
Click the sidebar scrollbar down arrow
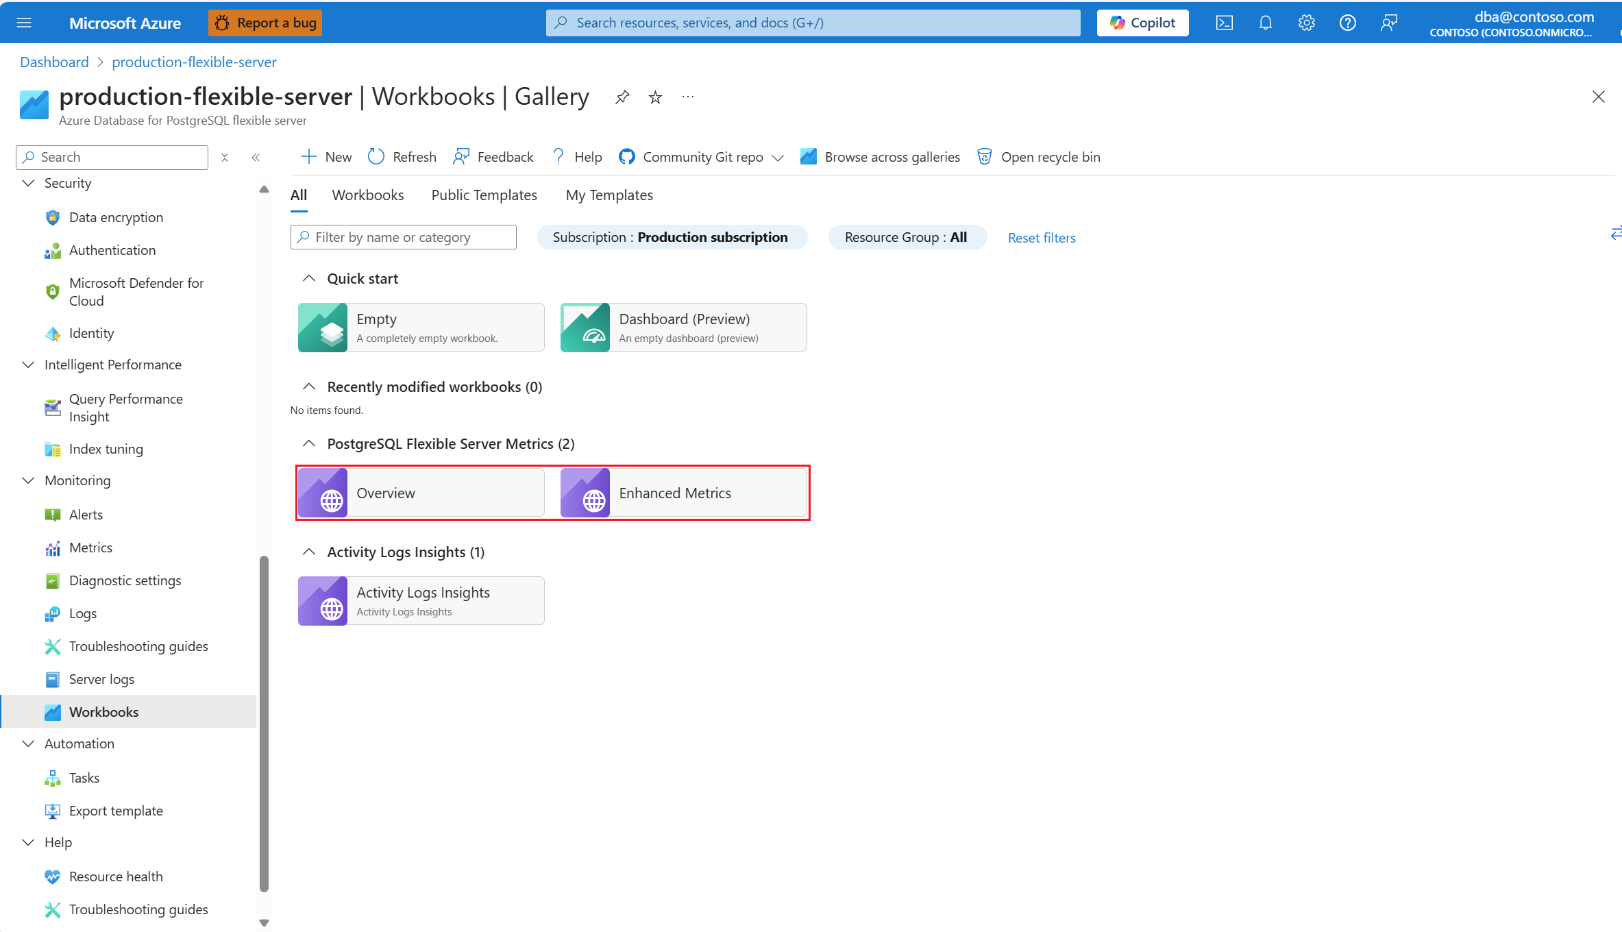pyautogui.click(x=264, y=922)
